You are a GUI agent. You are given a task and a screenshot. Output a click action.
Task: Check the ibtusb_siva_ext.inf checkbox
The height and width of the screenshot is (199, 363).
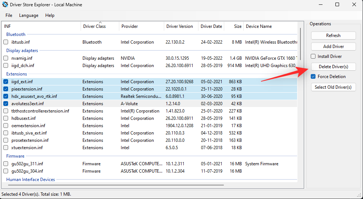pyautogui.click(x=6, y=133)
